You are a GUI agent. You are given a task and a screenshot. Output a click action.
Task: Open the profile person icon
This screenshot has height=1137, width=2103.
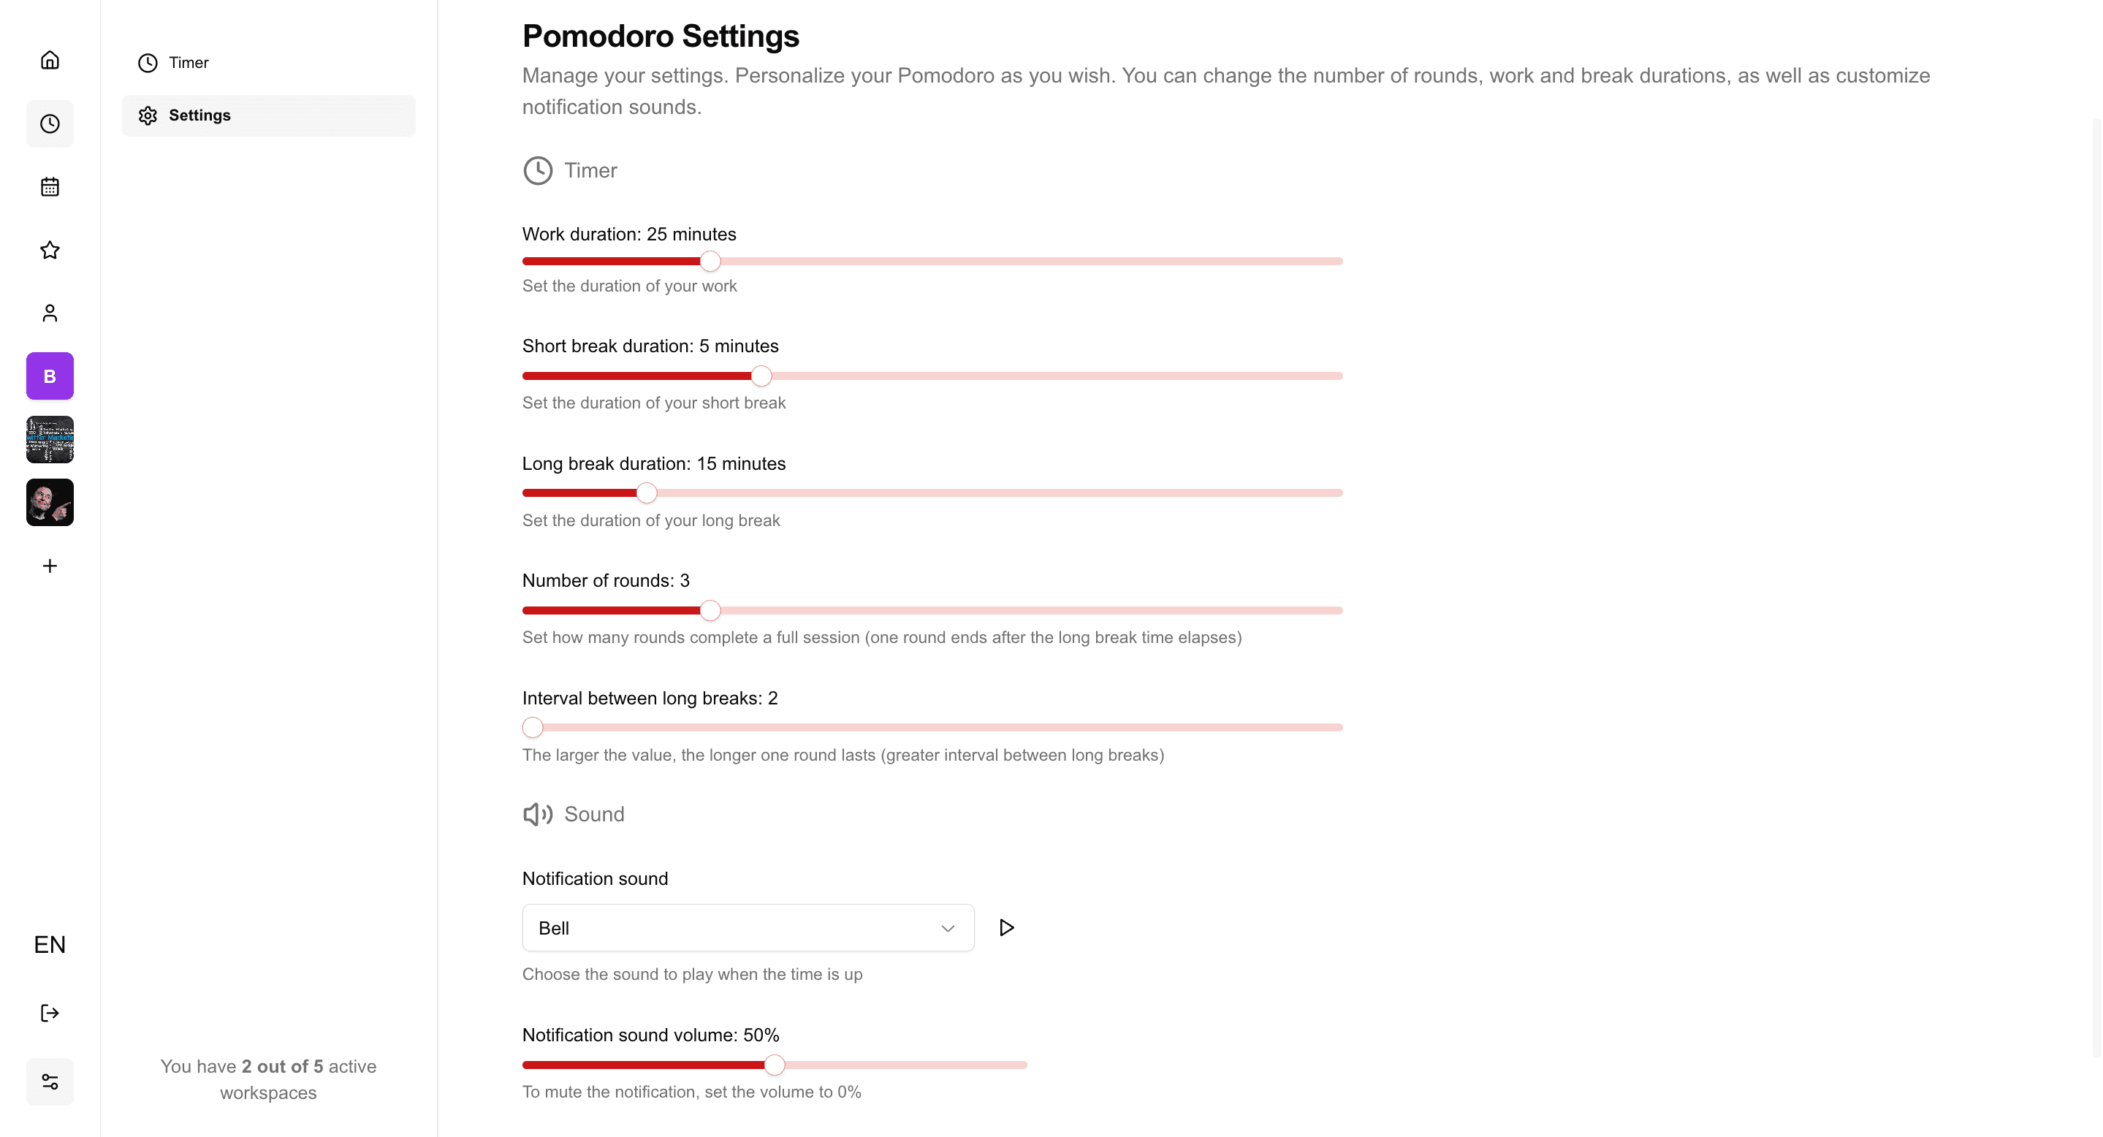49,313
